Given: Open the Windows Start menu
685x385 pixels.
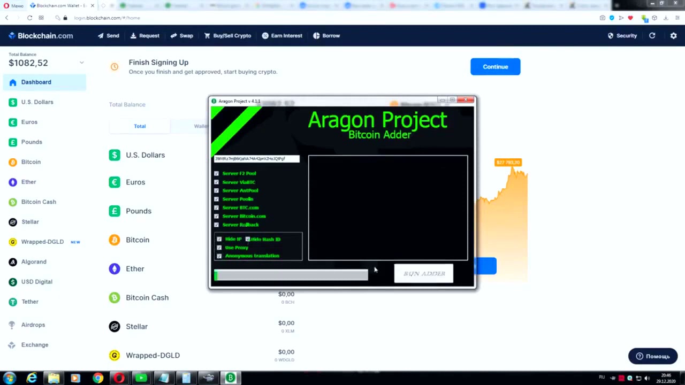Looking at the screenshot, I should (9, 378).
